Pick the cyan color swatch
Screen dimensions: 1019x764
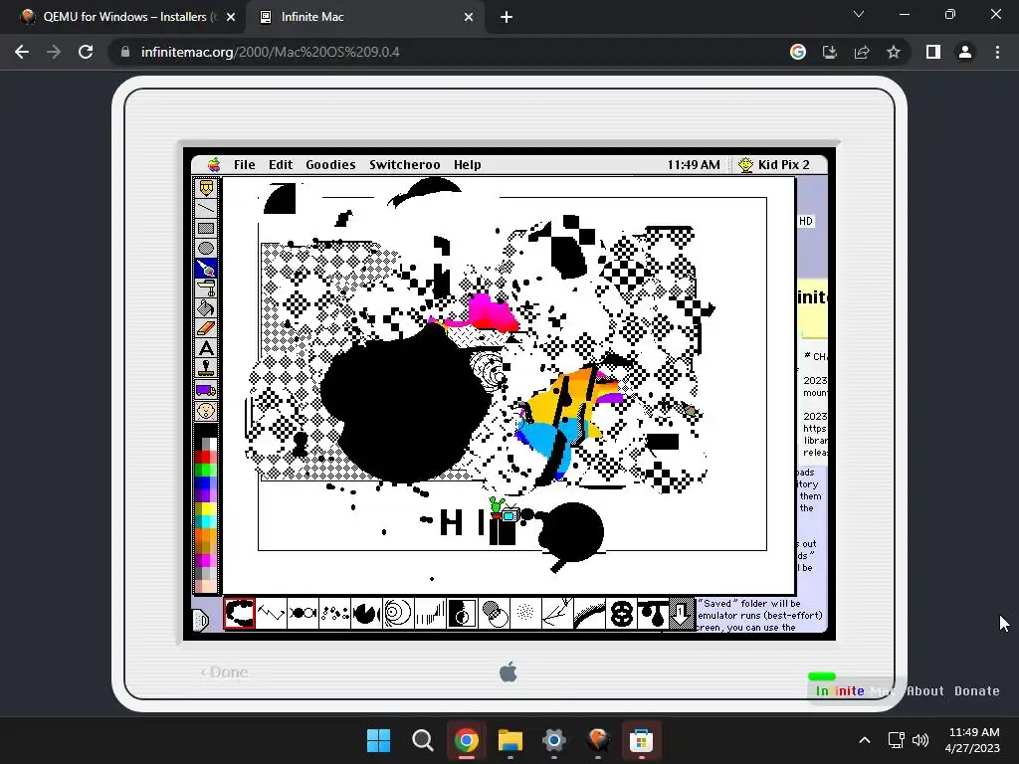205,521
